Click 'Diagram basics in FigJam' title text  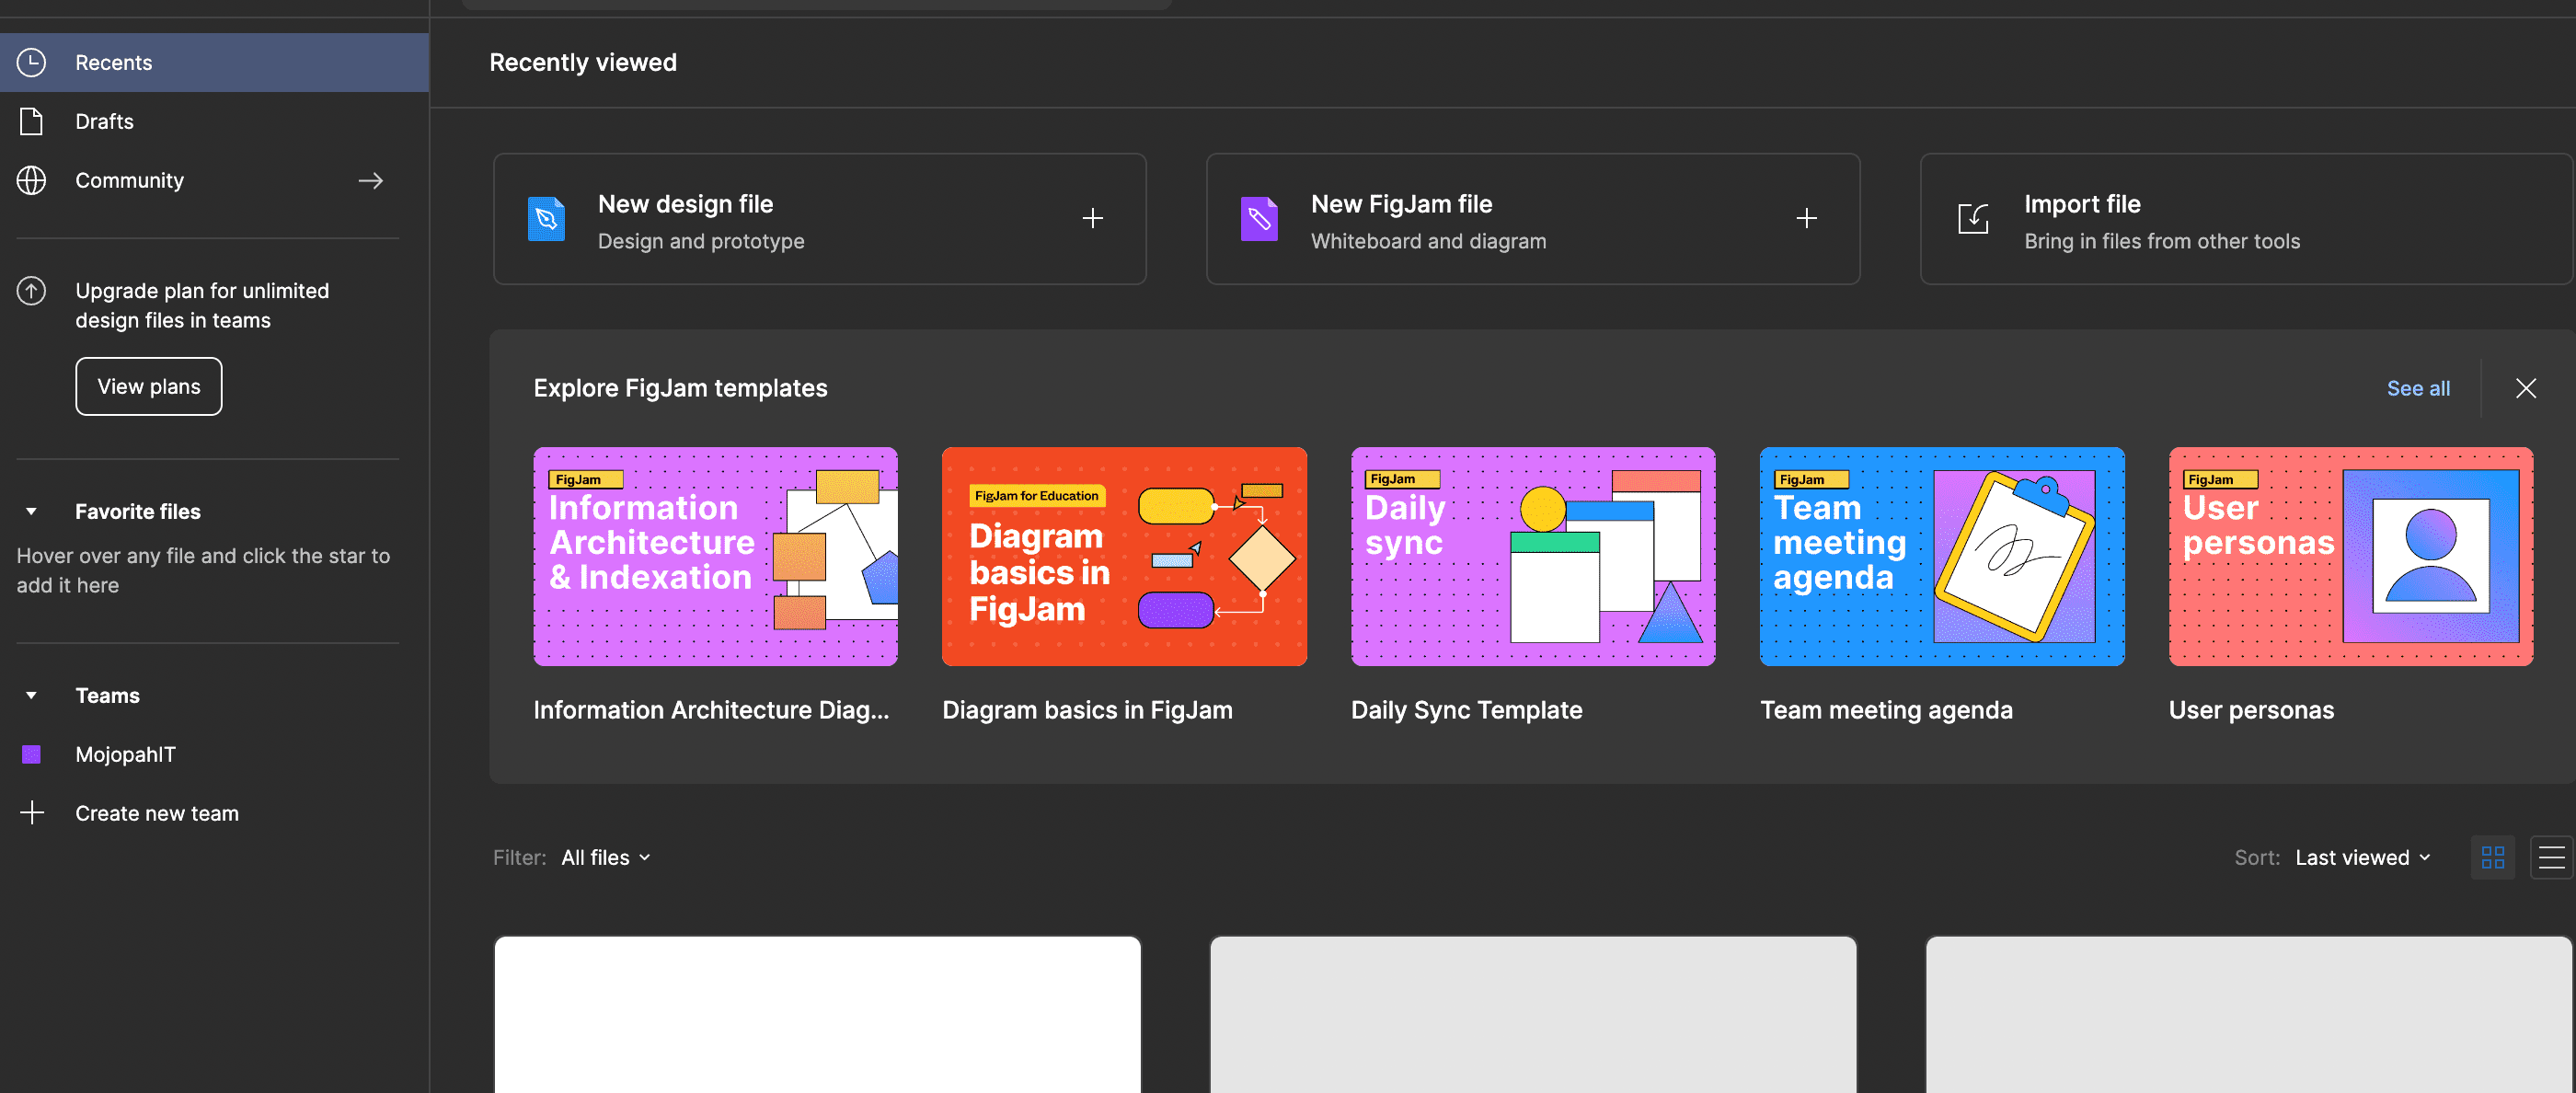click(x=1087, y=710)
